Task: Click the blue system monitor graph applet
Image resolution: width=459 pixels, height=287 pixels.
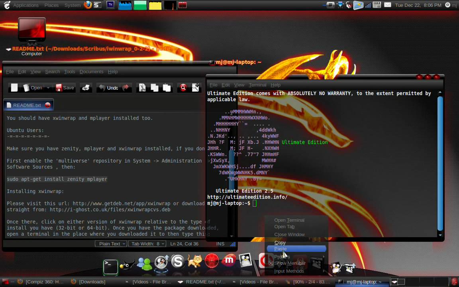Action: 125,5
